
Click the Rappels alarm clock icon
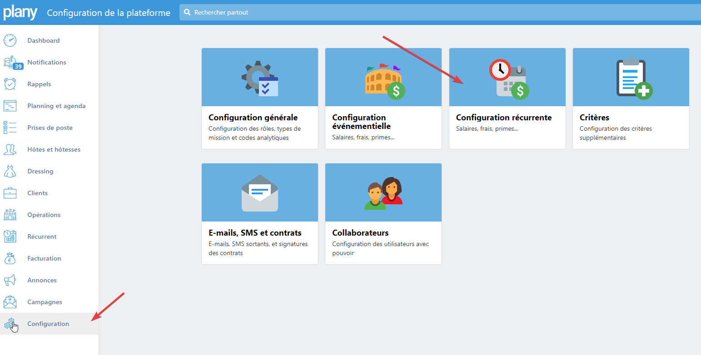(x=10, y=84)
